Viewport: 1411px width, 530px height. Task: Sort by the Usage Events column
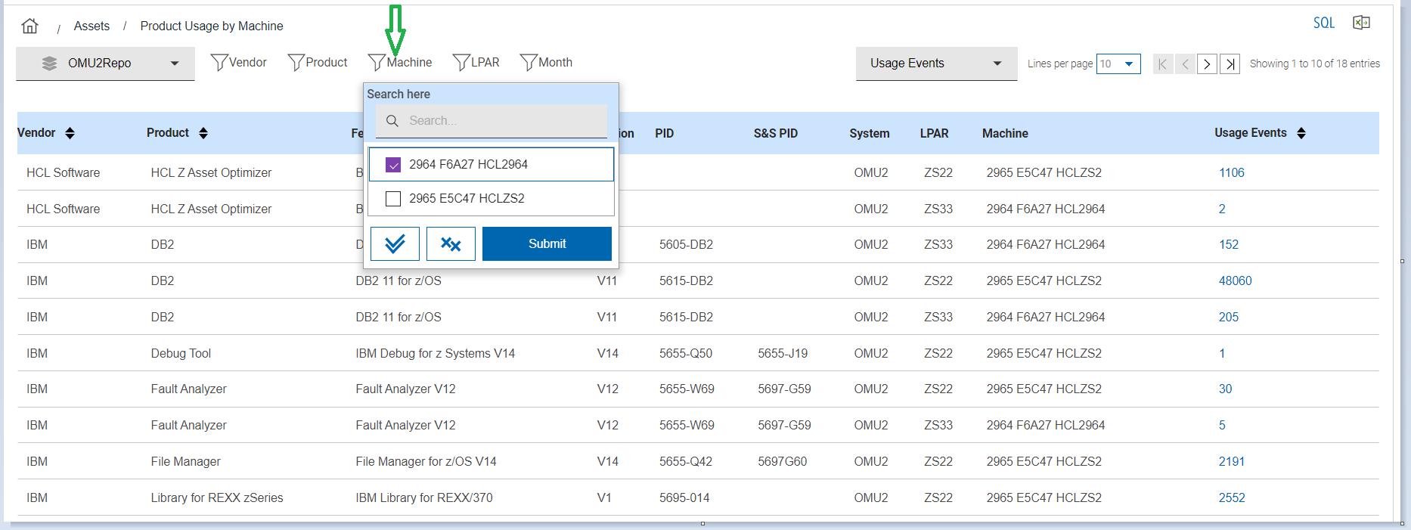1301,133
